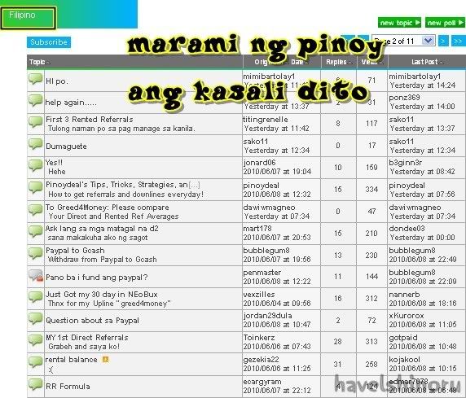
Task: Click topic icon beside Paypal to Gcash
Action: pos(36,253)
